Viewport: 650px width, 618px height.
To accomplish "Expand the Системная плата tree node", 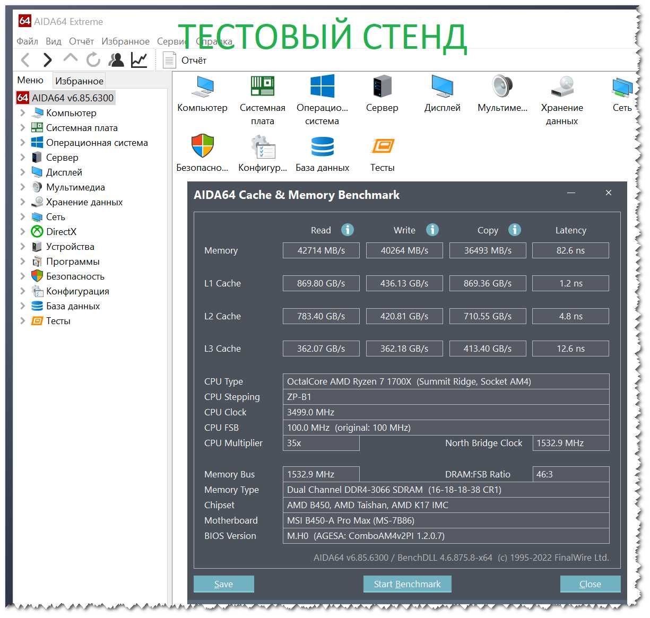I will 22,127.
